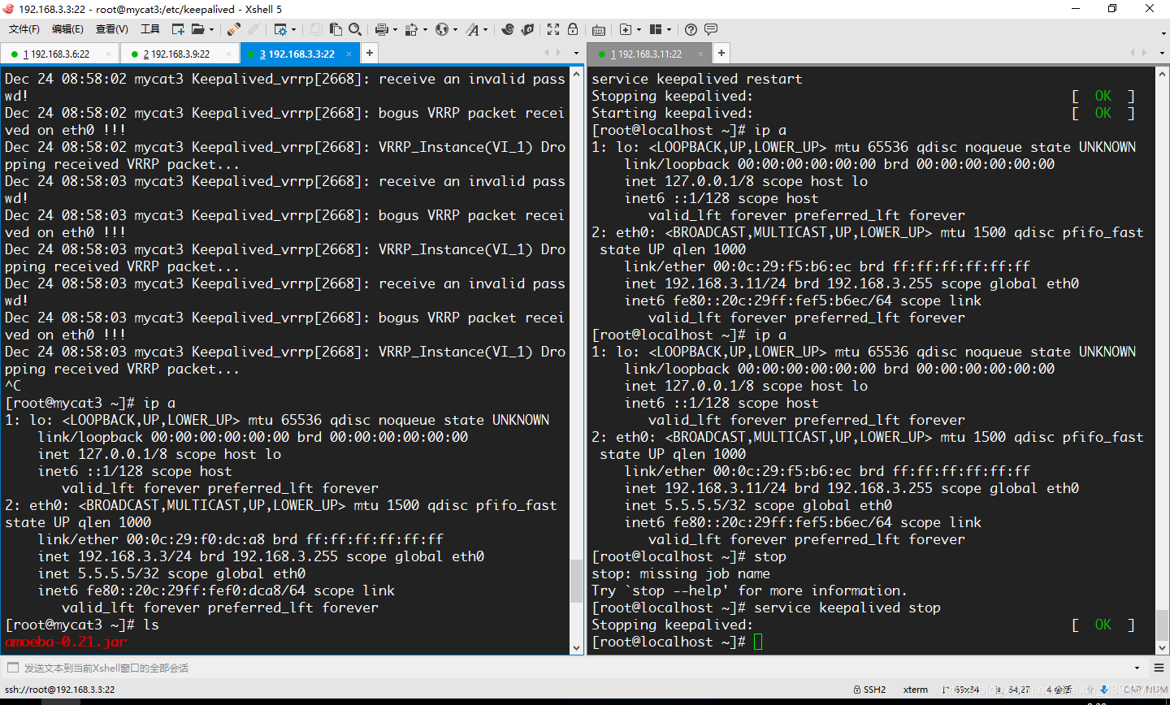
Task: Click the Disconnect icon
Action: click(x=253, y=29)
